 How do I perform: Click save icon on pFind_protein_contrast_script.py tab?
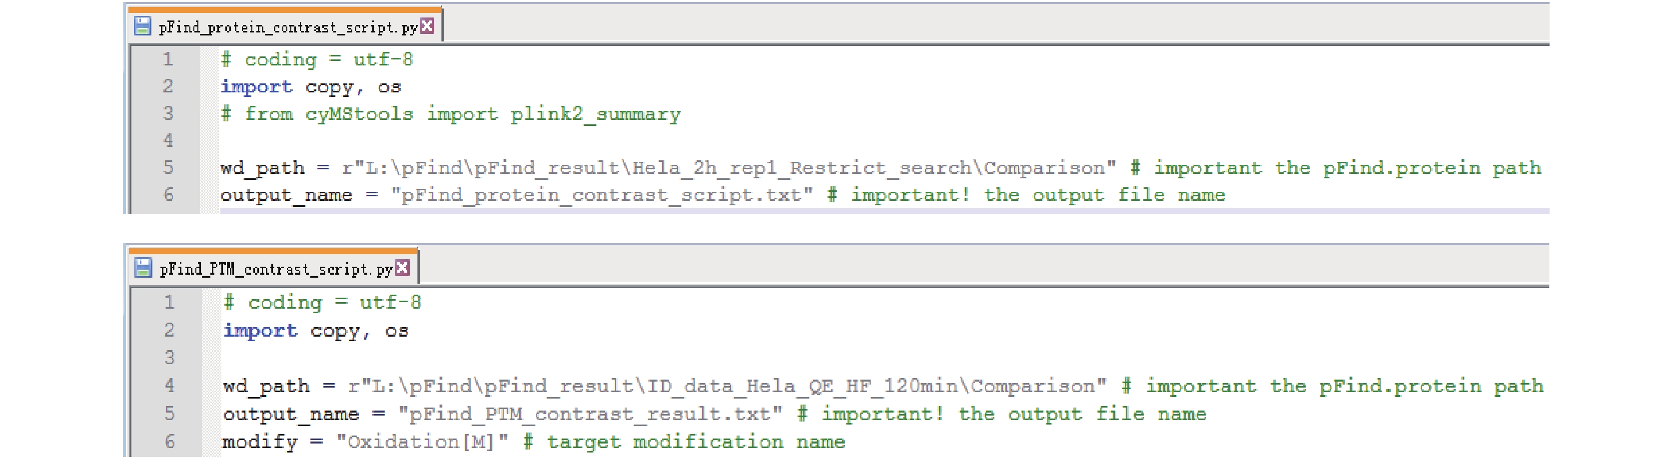click(142, 26)
